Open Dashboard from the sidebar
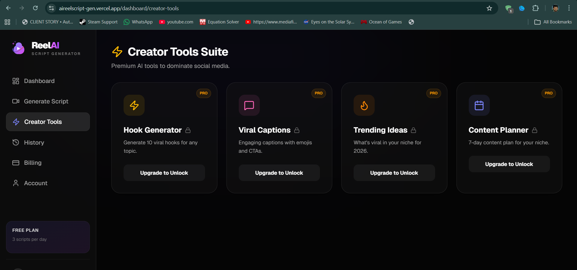 coord(48,81)
